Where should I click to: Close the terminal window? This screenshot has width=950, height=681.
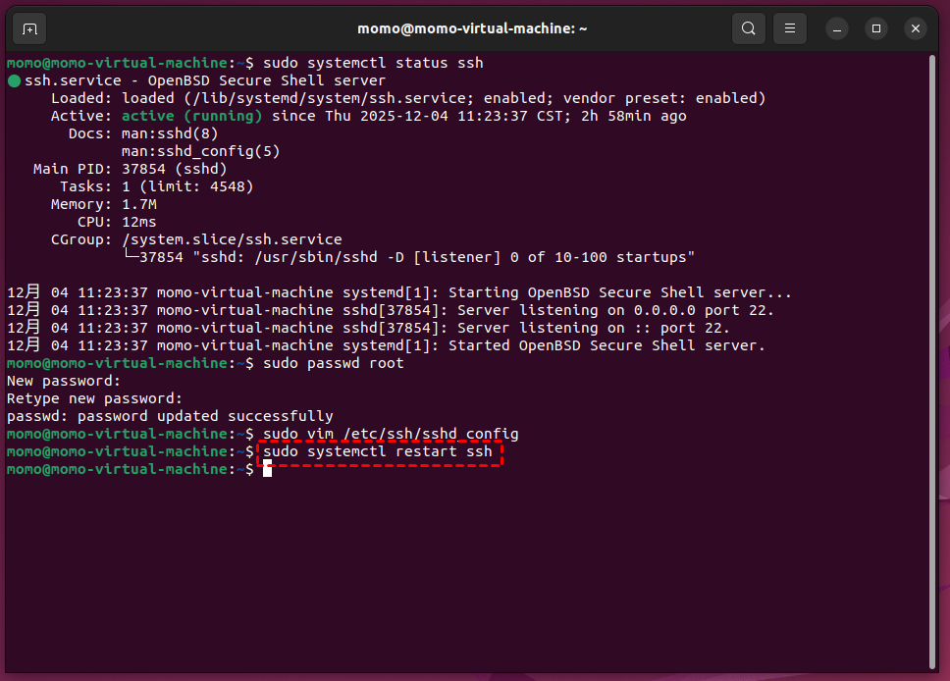click(916, 27)
